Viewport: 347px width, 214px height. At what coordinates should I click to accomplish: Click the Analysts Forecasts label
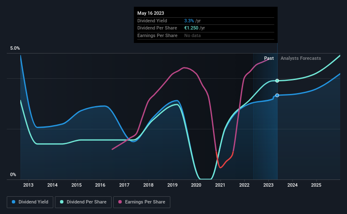(x=301, y=58)
